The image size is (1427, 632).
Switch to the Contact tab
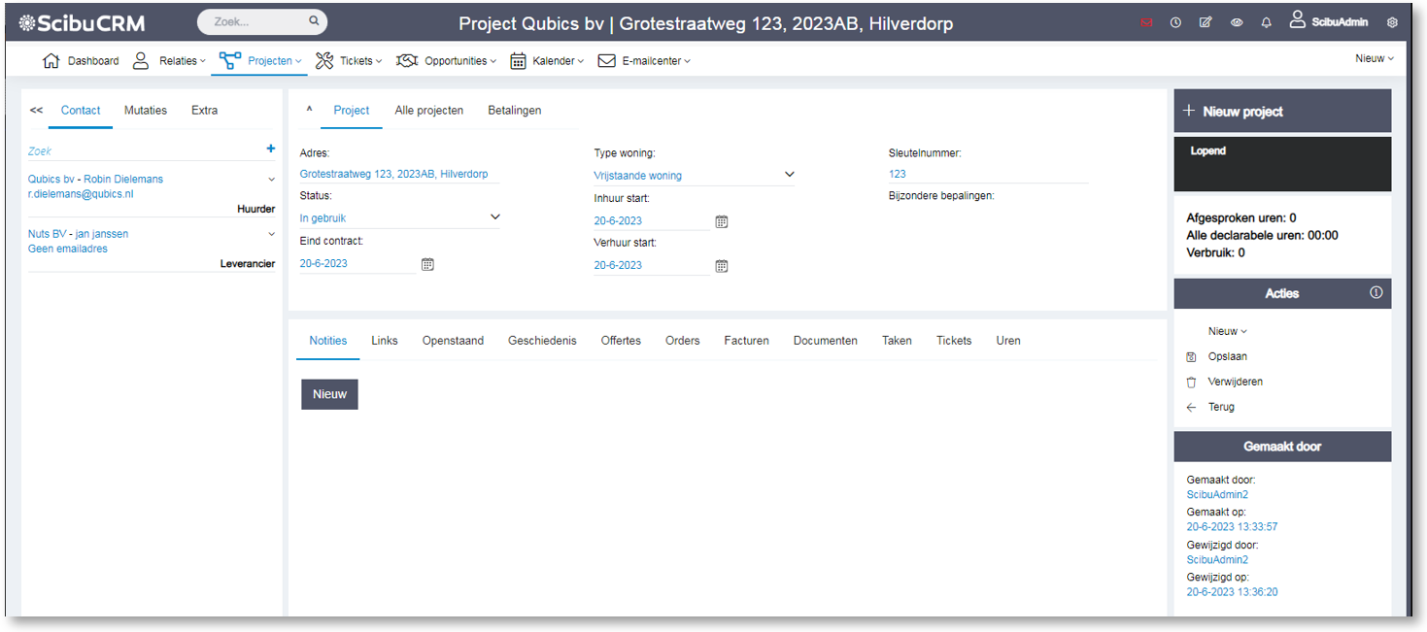(81, 111)
